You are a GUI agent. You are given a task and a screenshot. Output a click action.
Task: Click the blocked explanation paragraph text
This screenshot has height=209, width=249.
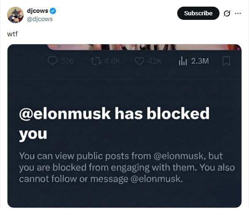coord(127,168)
